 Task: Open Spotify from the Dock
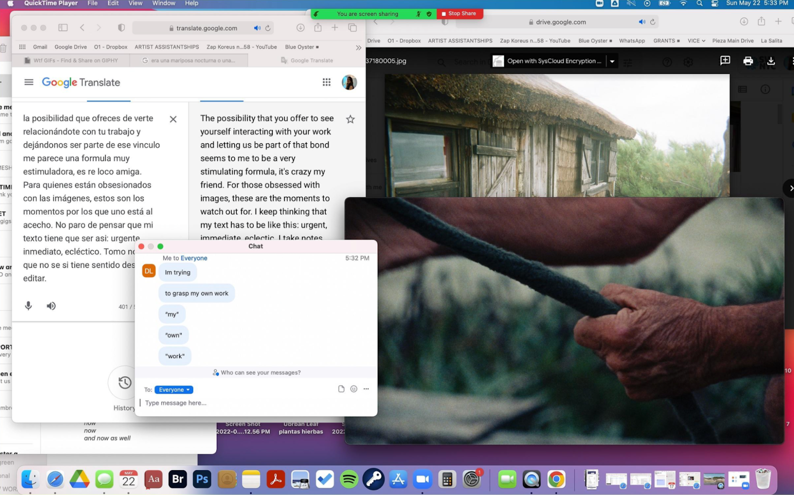click(x=349, y=479)
